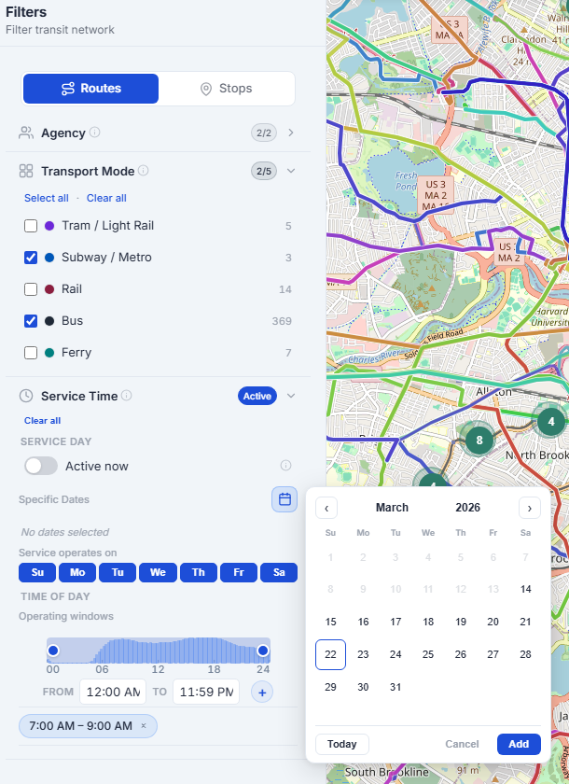Open the 2026 year selector
The height and width of the screenshot is (784, 569).
coord(467,508)
